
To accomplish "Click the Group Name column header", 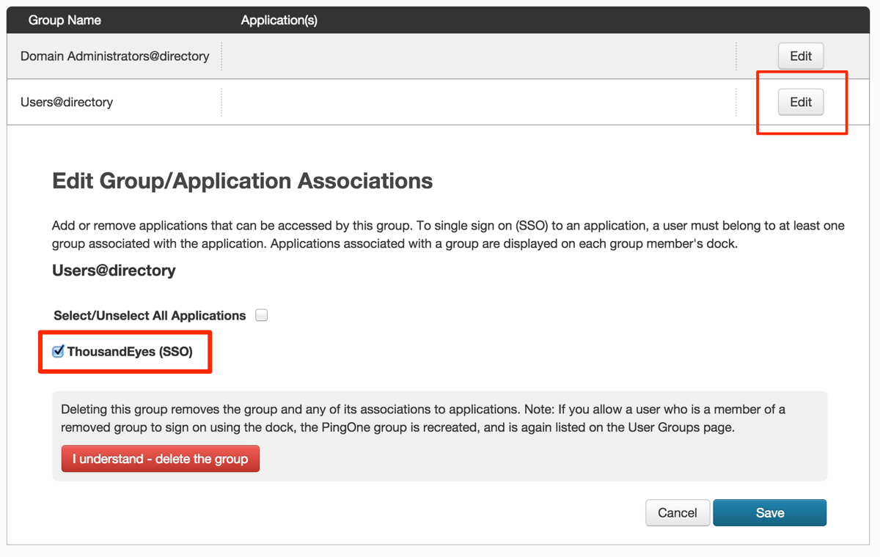I will tap(65, 21).
